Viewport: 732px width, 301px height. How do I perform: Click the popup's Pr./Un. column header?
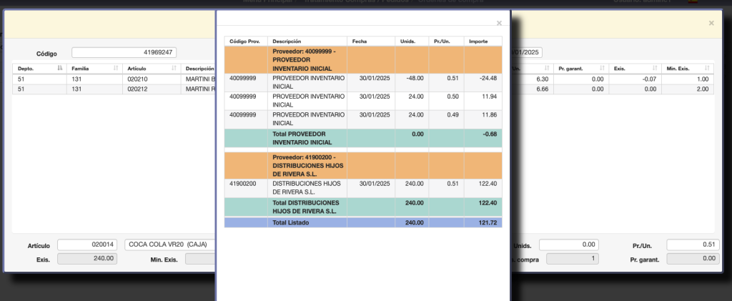tap(446, 41)
